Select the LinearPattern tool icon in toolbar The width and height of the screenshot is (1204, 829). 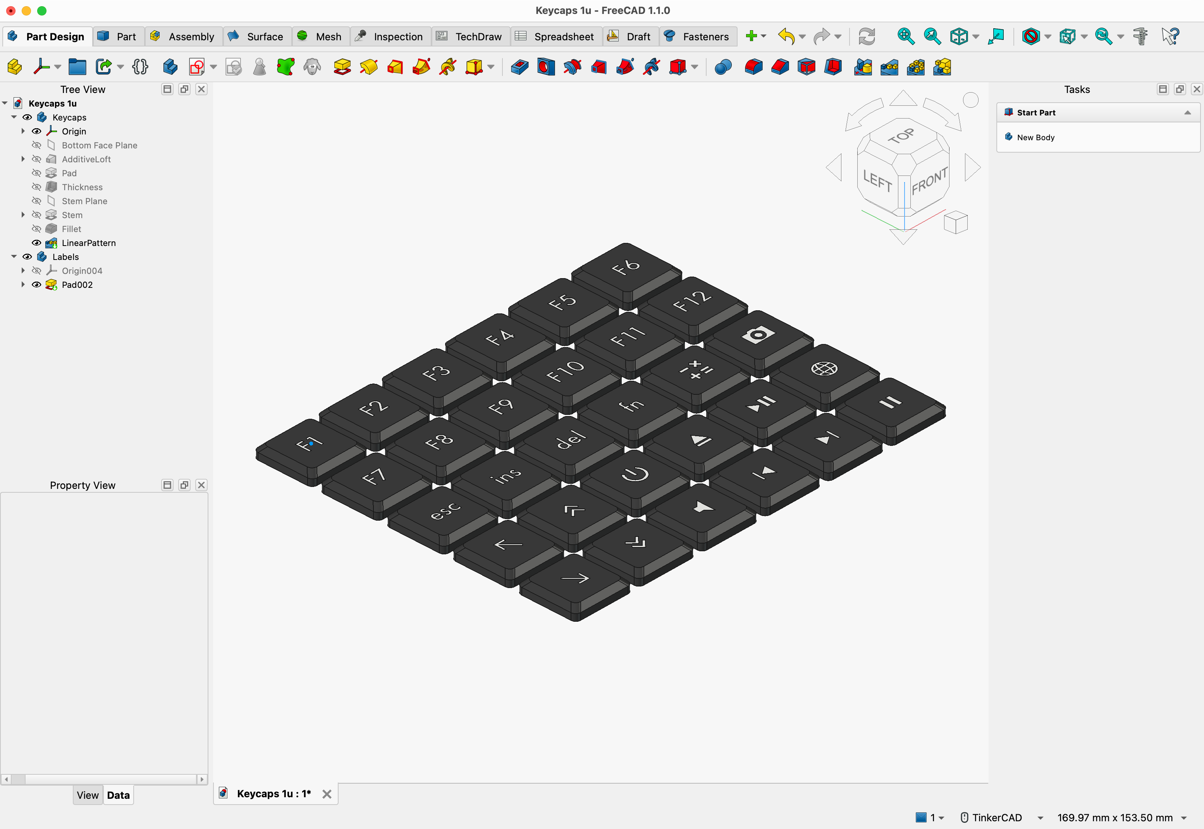coord(890,67)
